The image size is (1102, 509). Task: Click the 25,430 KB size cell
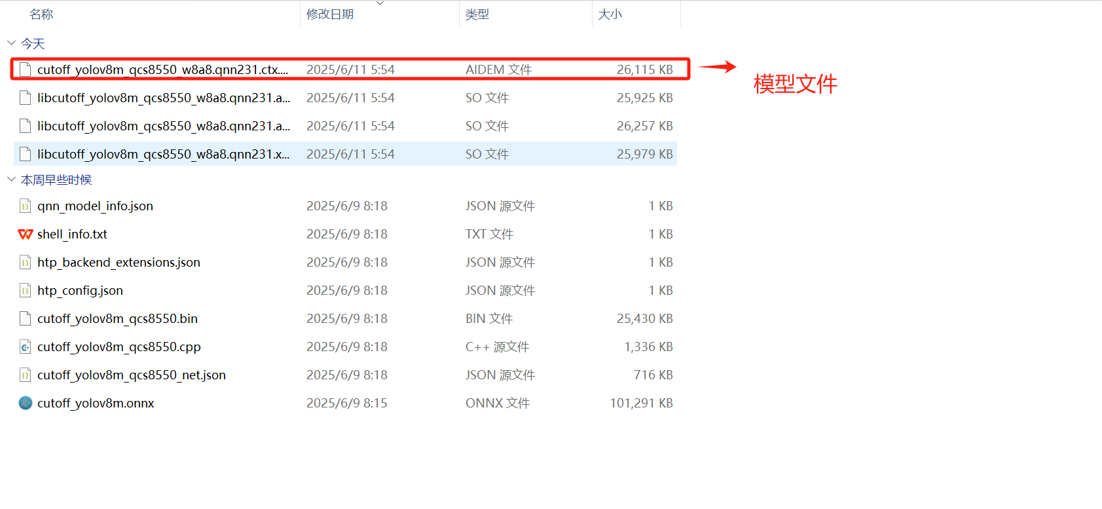pyautogui.click(x=645, y=318)
